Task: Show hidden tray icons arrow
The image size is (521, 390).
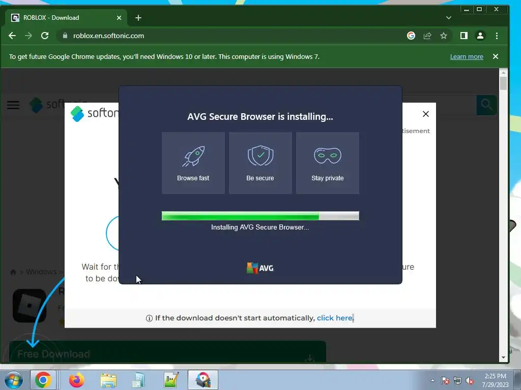Action: tap(432, 381)
